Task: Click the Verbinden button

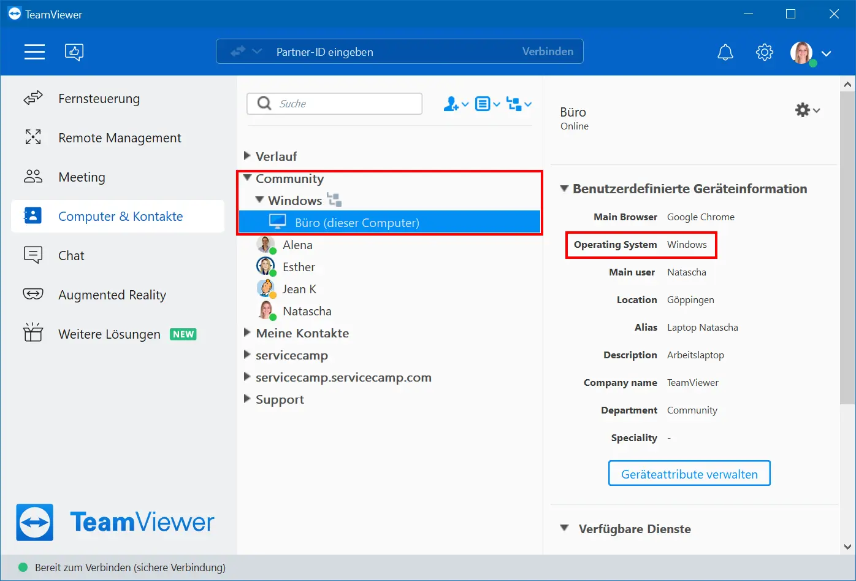Action: [548, 52]
